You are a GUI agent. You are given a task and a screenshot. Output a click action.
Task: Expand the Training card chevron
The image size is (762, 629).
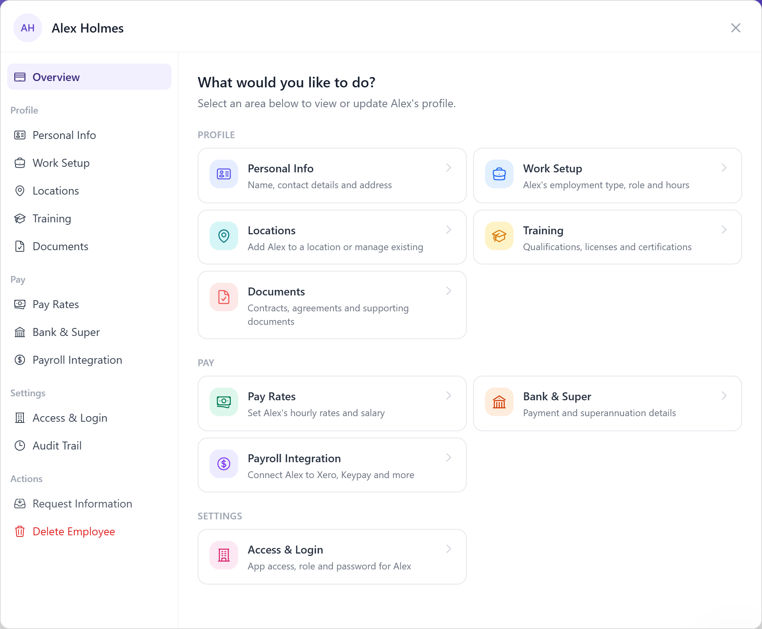click(724, 230)
